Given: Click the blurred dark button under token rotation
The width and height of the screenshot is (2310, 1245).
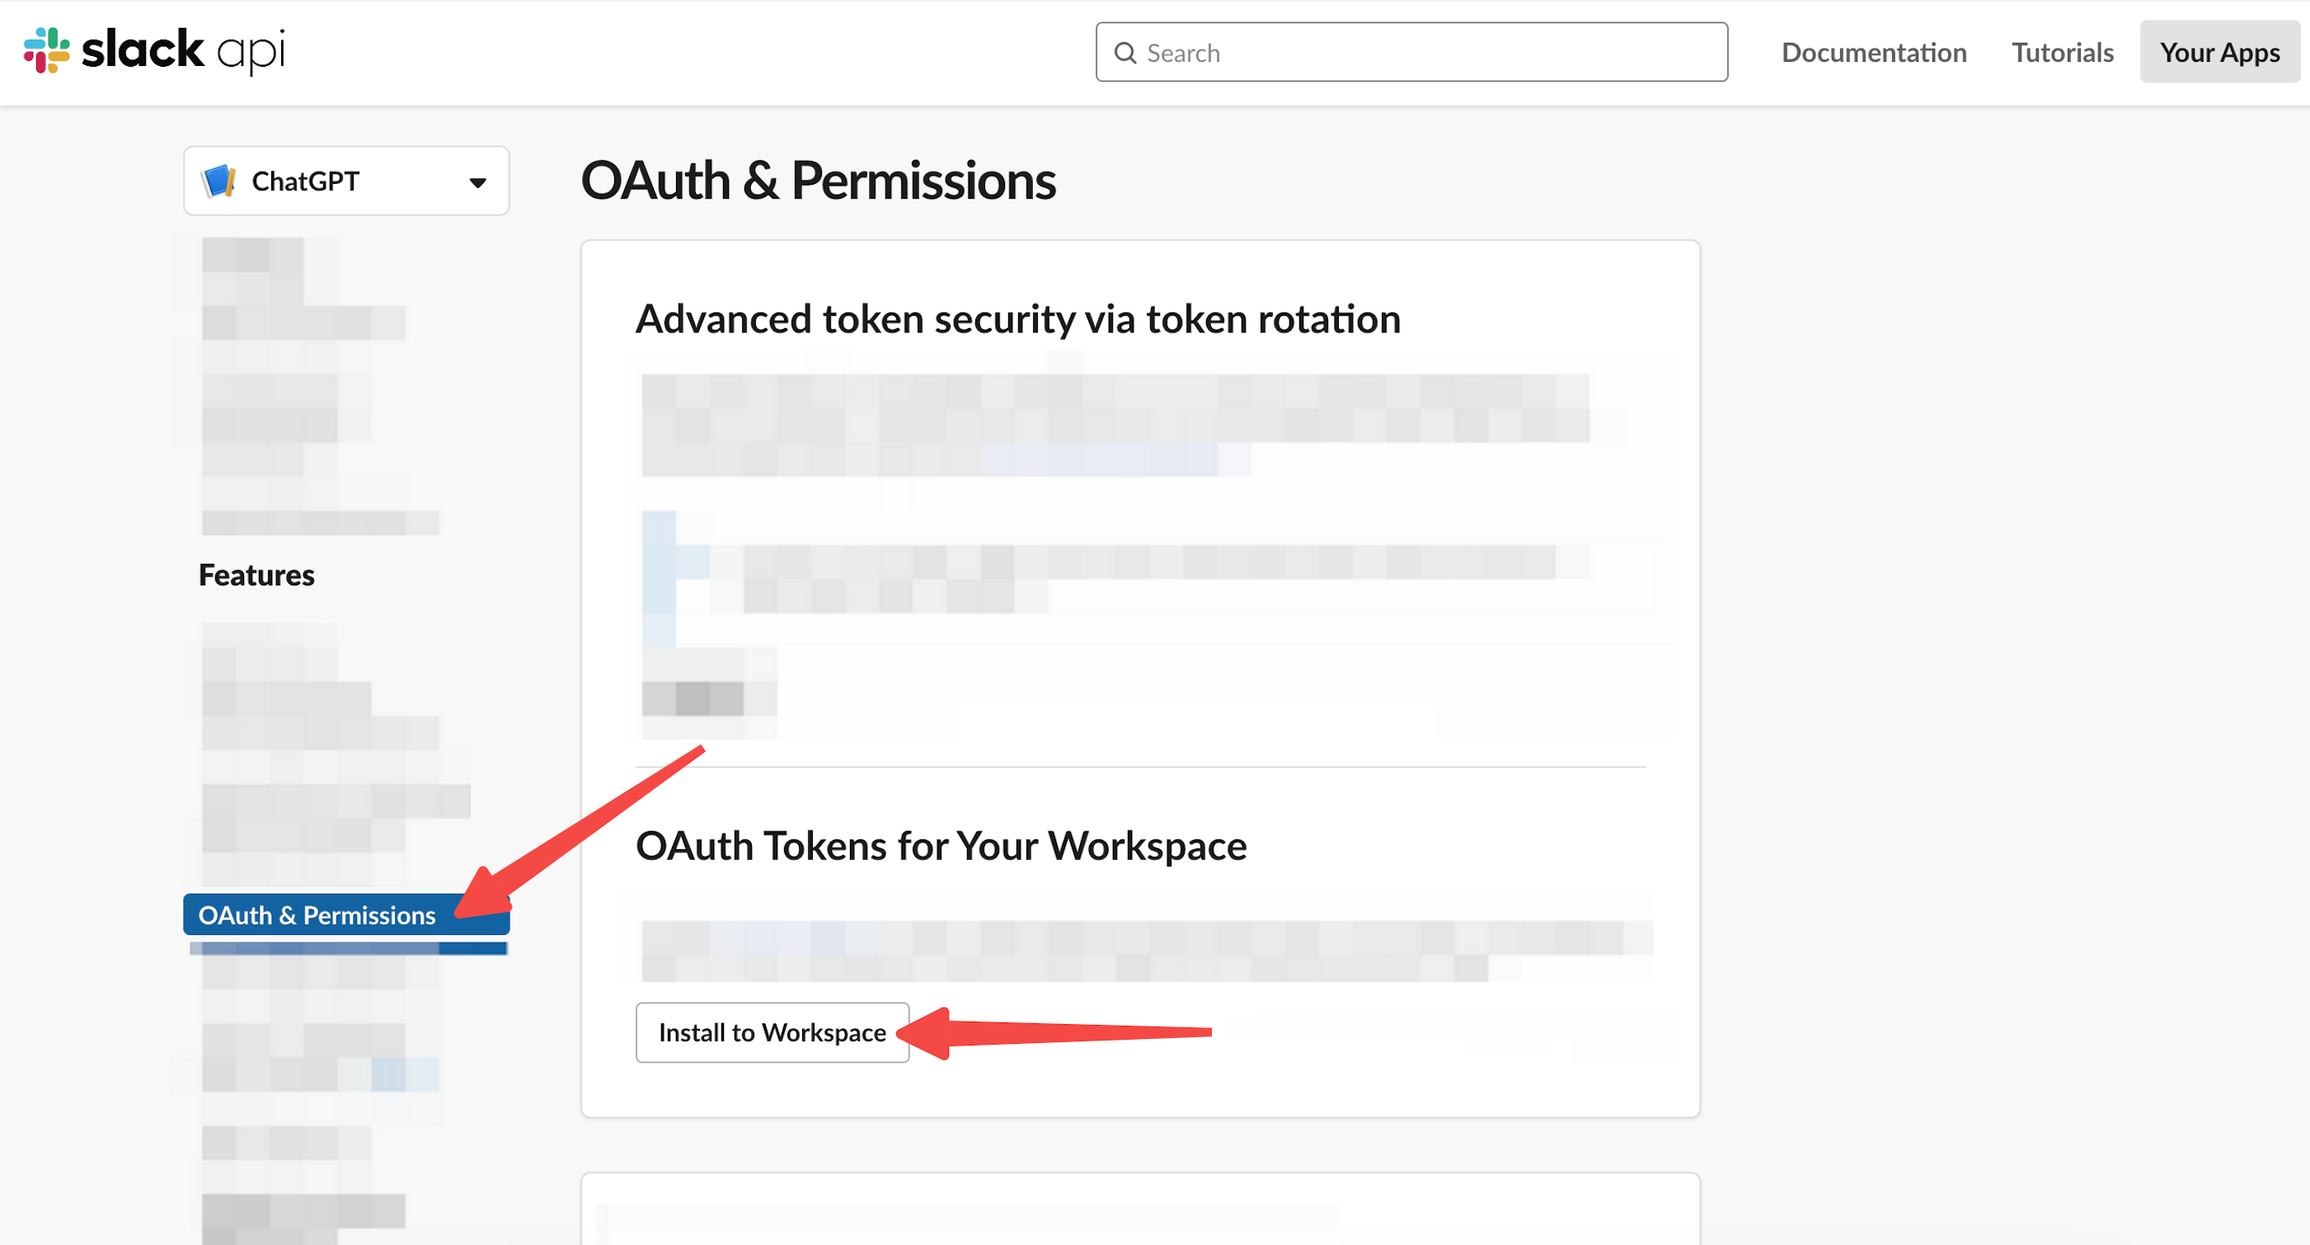Looking at the screenshot, I should [708, 698].
